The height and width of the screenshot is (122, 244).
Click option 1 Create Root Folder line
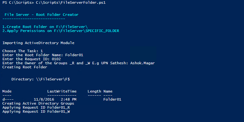coord(45,27)
